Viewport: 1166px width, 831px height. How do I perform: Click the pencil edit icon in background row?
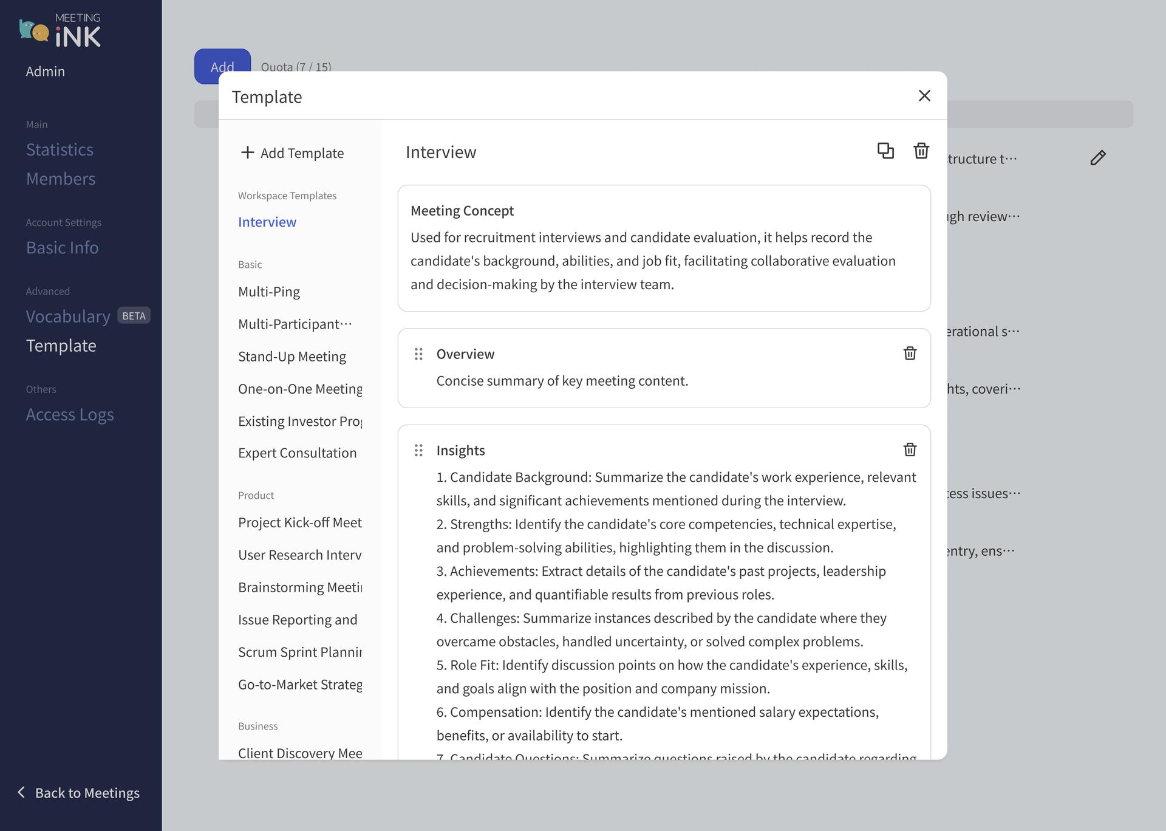pyautogui.click(x=1097, y=159)
